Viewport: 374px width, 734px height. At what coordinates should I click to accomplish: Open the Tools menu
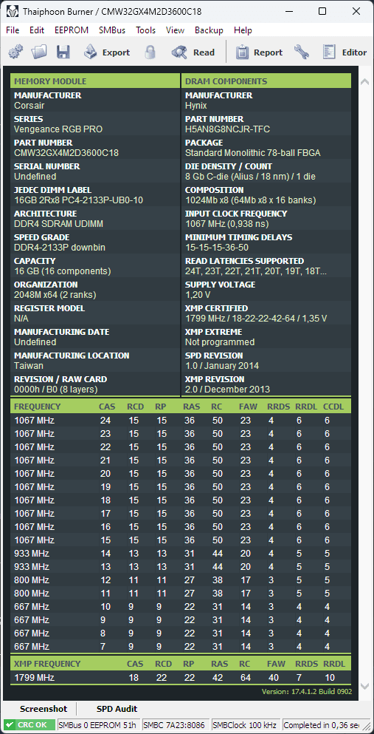[145, 30]
